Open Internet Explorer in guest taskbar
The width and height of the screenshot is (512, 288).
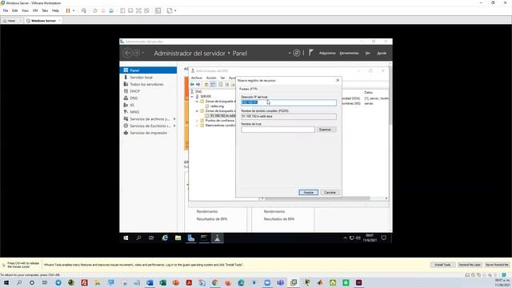pyautogui.click(x=165, y=238)
